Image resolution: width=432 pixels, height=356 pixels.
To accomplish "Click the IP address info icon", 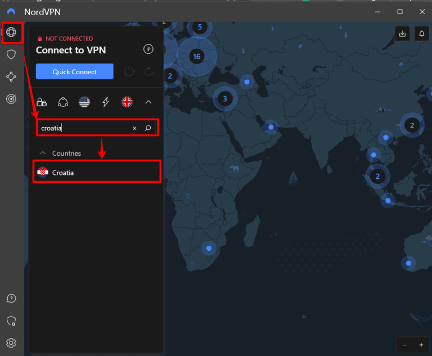I will coord(148,49).
